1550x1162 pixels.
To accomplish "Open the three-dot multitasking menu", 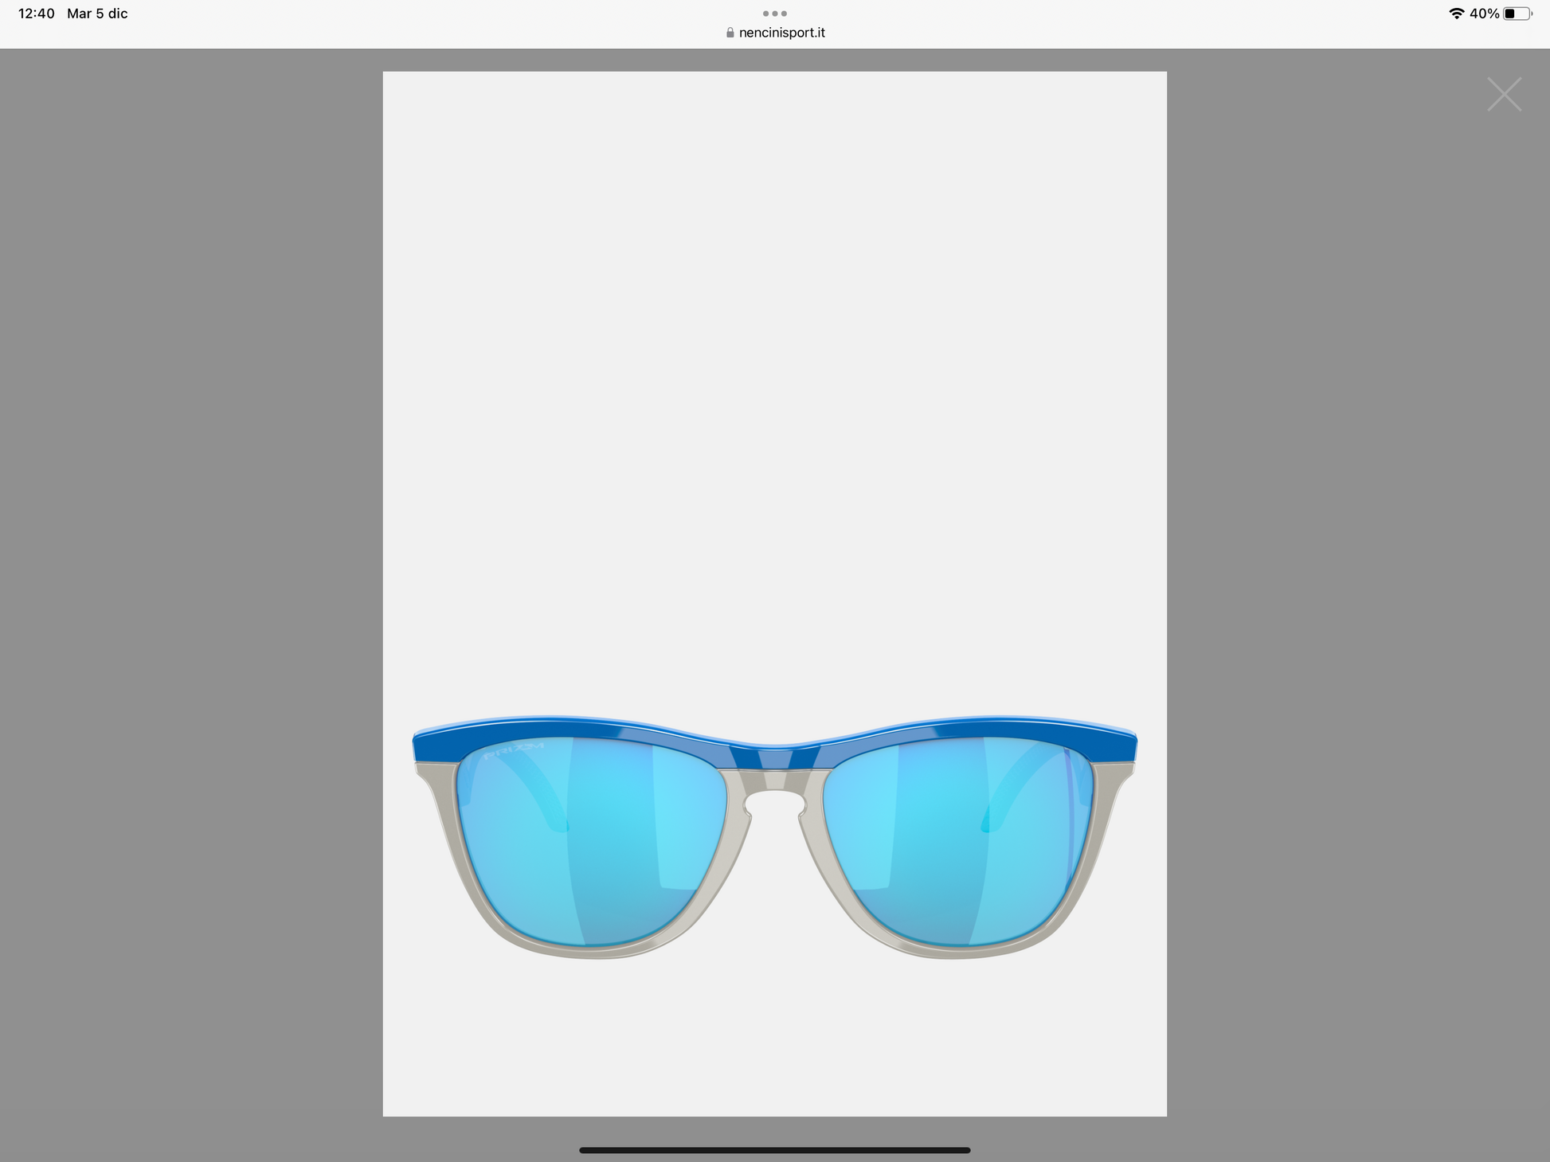I will point(774,14).
